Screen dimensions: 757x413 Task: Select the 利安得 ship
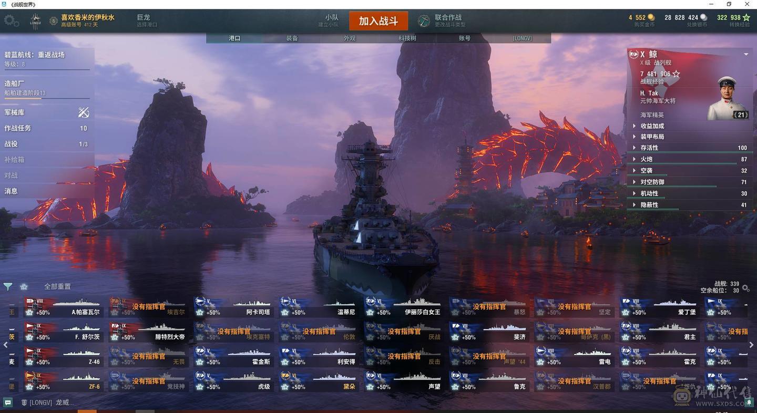click(318, 356)
